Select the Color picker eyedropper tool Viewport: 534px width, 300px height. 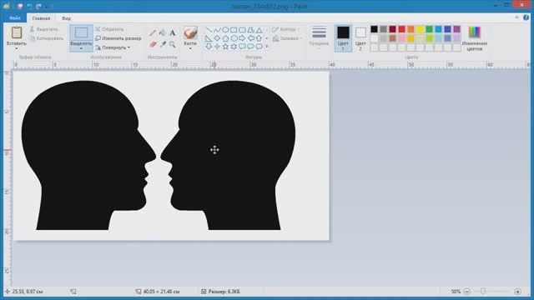(163, 44)
